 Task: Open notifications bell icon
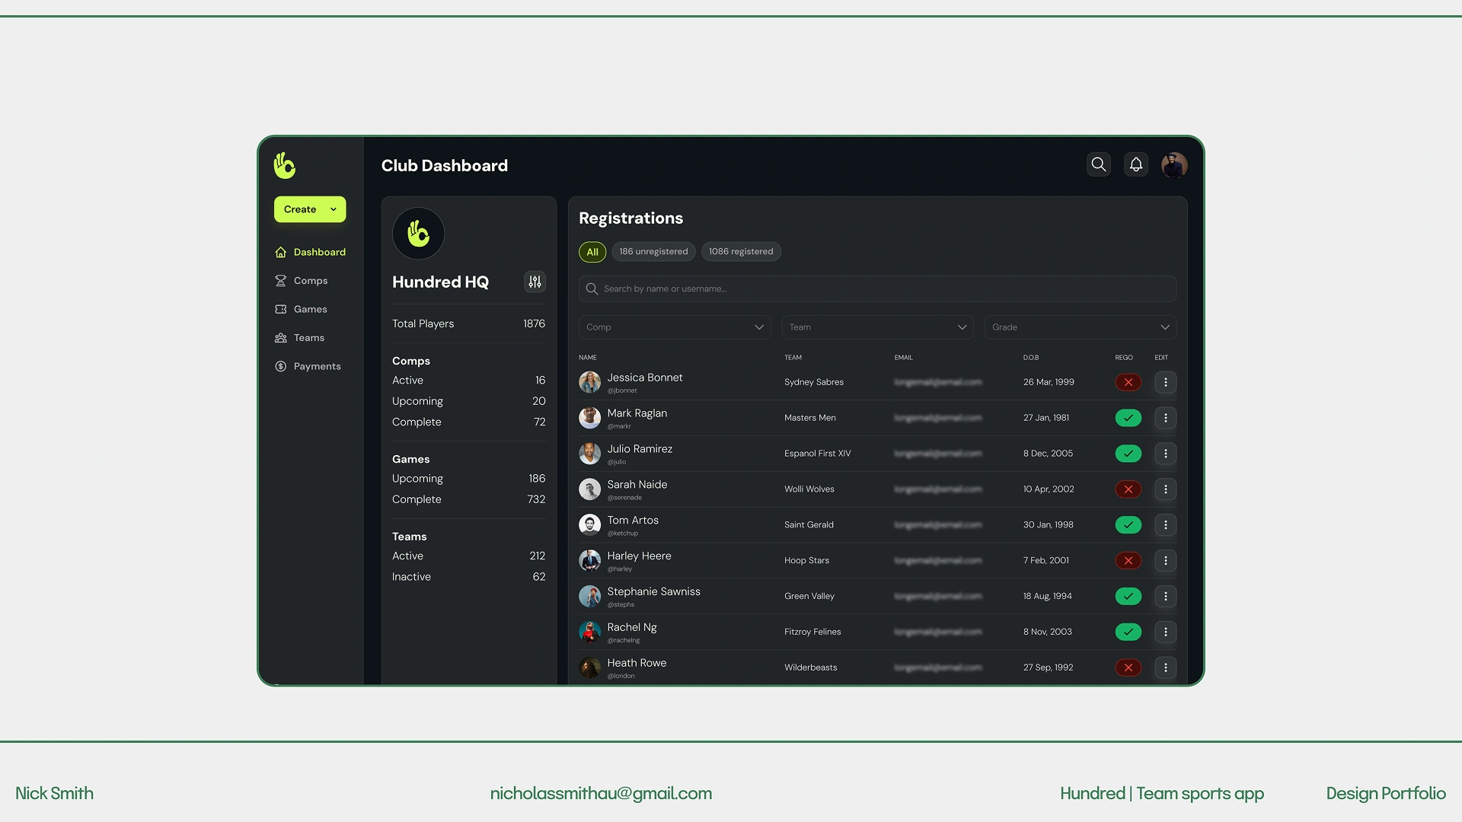pos(1135,164)
